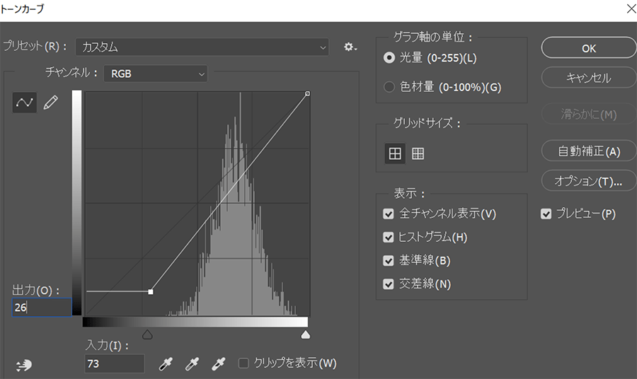Pick the white point eyedropper
Screen dimensions: 637x379
pos(219,363)
